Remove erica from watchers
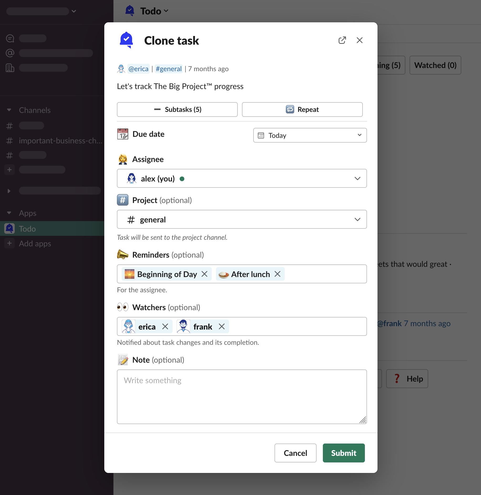 [x=165, y=326]
